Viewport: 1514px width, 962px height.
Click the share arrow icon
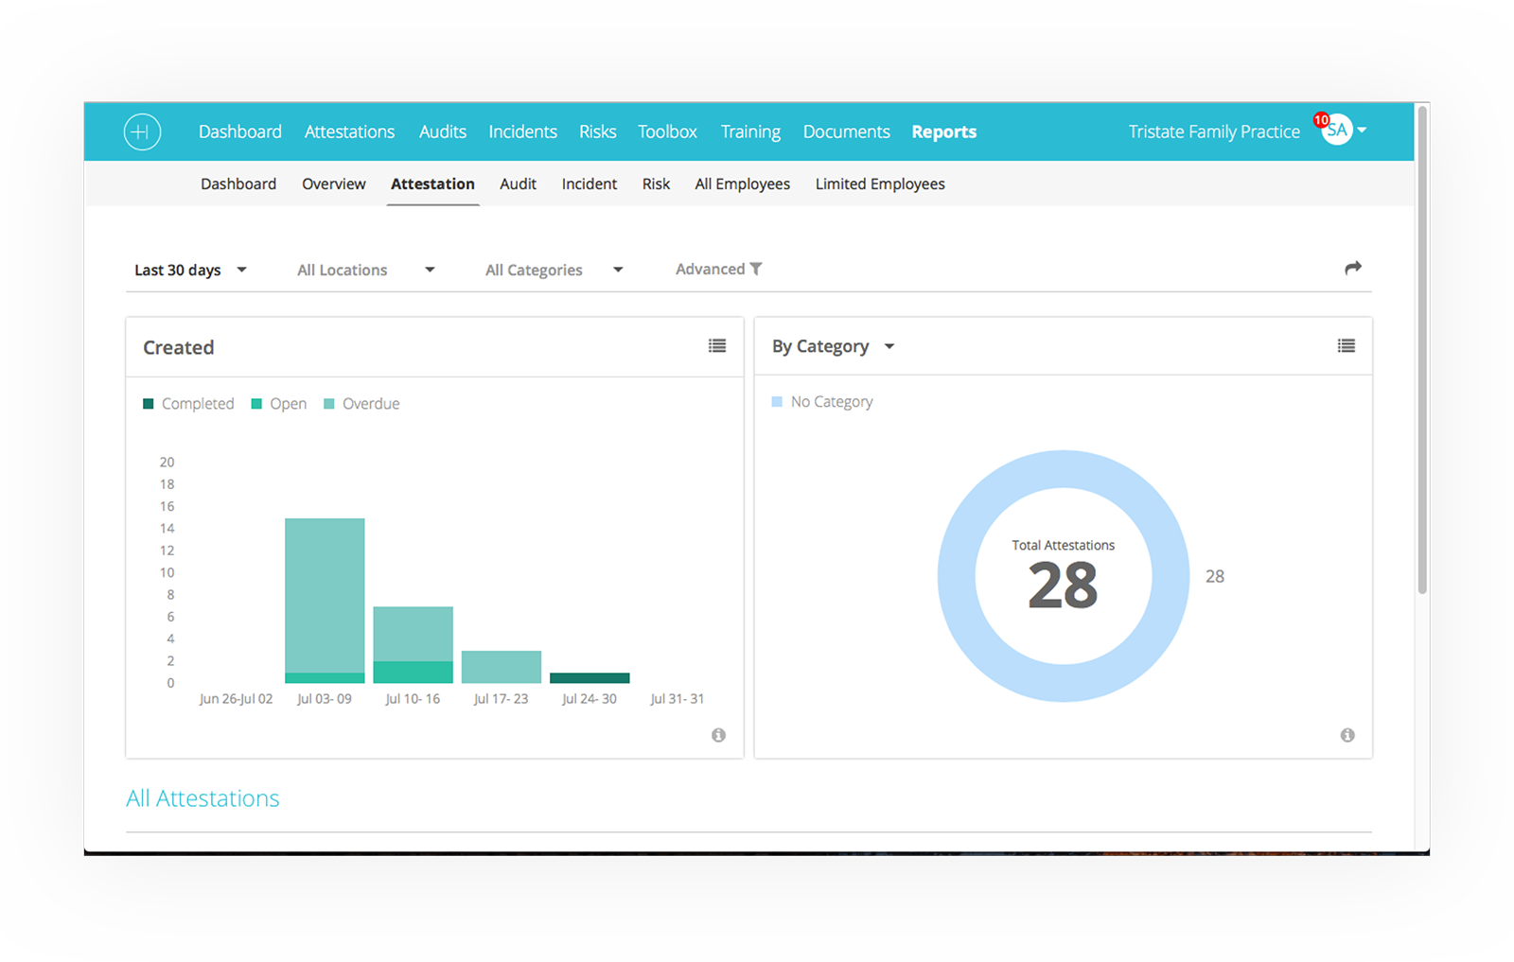tap(1353, 269)
